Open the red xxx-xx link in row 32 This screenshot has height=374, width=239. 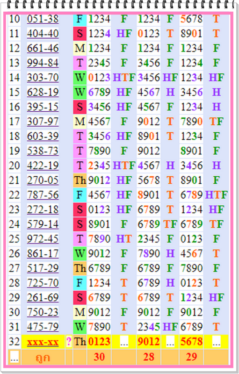[x=43, y=342]
